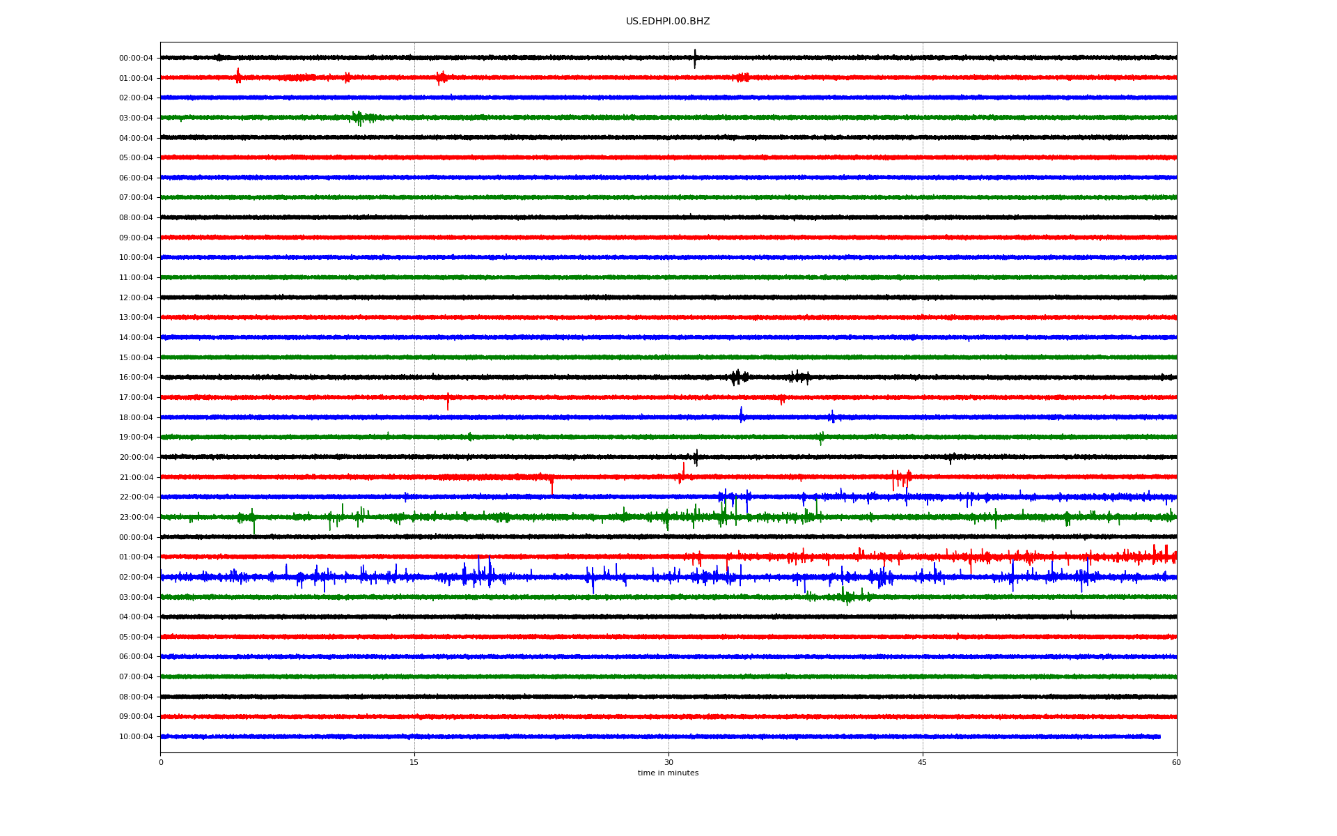1337x836 pixels.
Task: Click the final 10:00:04 row time label
Action: point(136,737)
